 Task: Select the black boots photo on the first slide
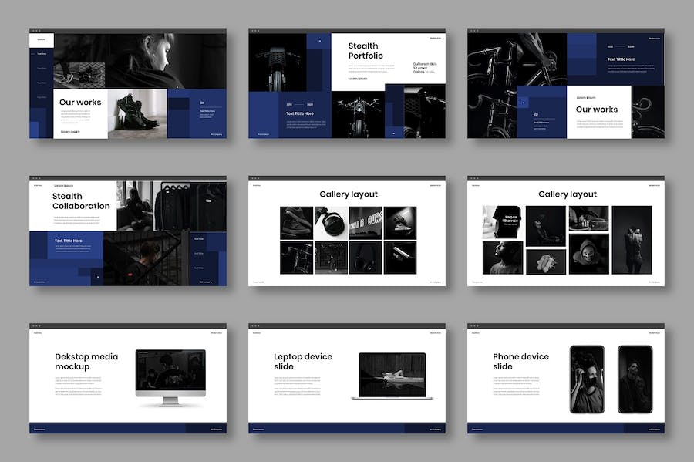point(137,113)
